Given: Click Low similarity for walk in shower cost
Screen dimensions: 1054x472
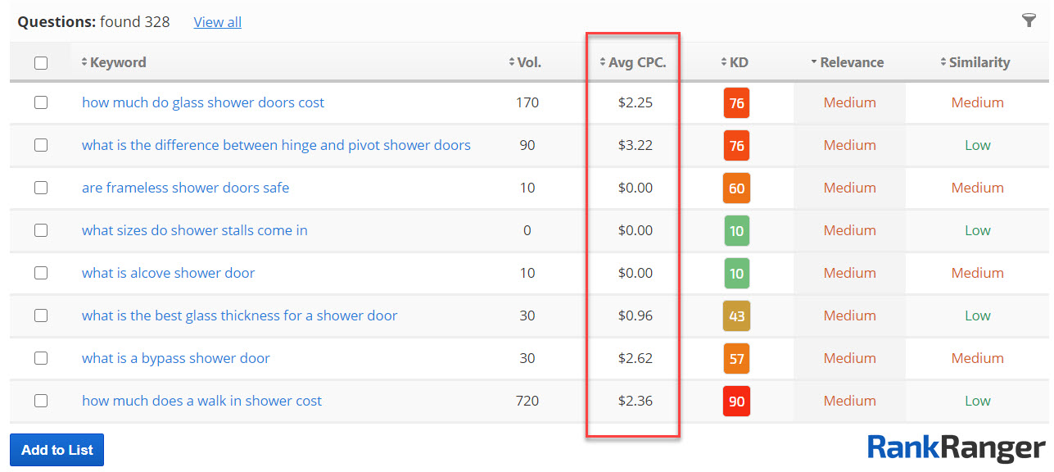Looking at the screenshot, I should pyautogui.click(x=977, y=401).
